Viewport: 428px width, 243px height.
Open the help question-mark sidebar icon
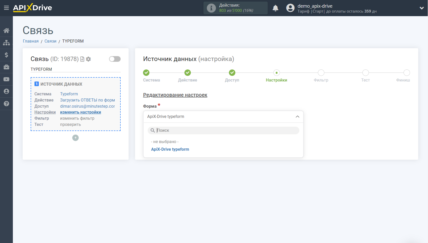click(6, 104)
